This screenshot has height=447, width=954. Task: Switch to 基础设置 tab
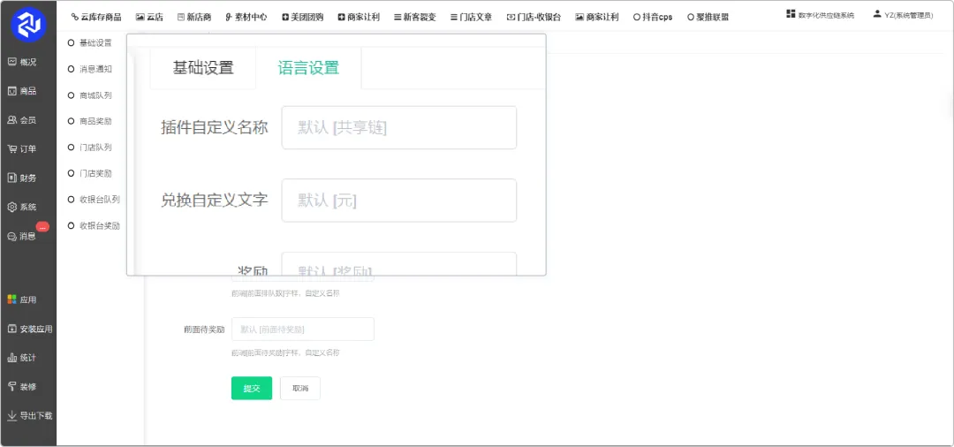tap(203, 67)
